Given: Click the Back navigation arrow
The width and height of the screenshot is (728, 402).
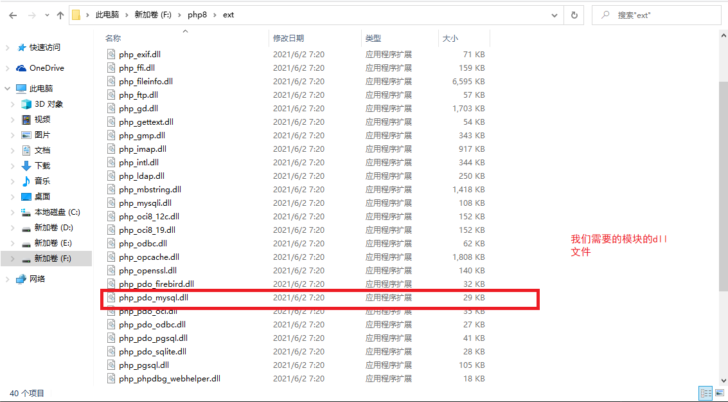Looking at the screenshot, I should pos(13,15).
